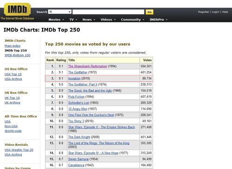Click the Movies menu dropdown arrow

point(63,20)
